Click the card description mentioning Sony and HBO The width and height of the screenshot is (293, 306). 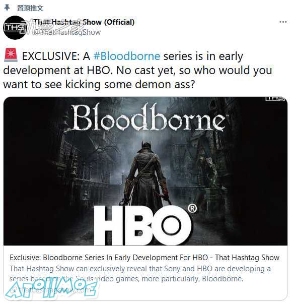coord(140,274)
